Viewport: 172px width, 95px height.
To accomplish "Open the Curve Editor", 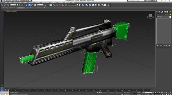I will click(93, 5).
